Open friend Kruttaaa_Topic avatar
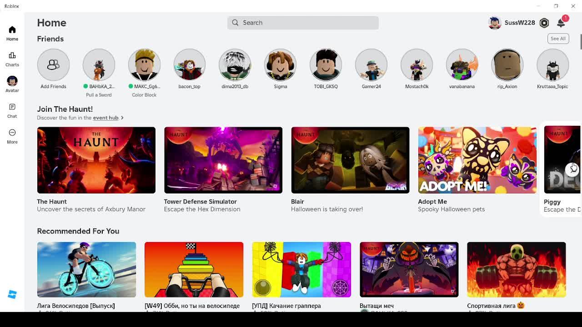 [553, 64]
